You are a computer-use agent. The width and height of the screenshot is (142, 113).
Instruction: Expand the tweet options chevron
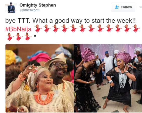(141, 7)
